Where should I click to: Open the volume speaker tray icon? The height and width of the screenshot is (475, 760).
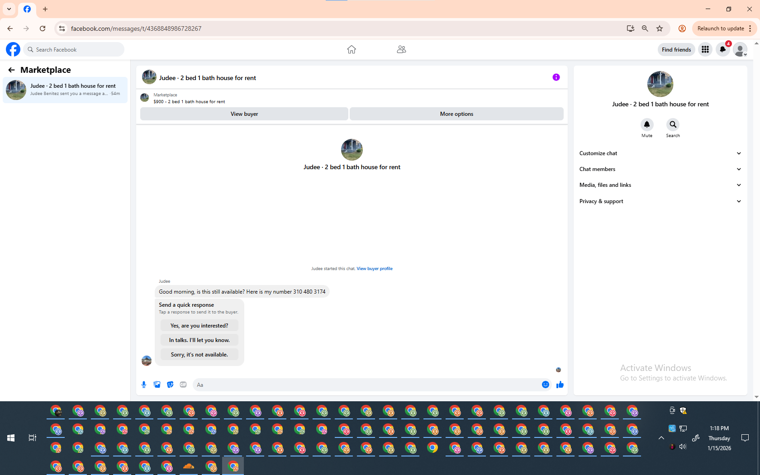tap(683, 446)
